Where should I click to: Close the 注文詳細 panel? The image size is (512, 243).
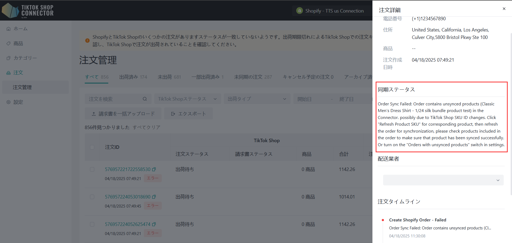(504, 9)
